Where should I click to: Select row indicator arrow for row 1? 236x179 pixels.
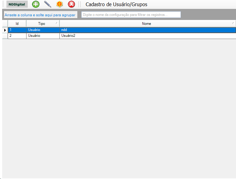tap(5, 30)
